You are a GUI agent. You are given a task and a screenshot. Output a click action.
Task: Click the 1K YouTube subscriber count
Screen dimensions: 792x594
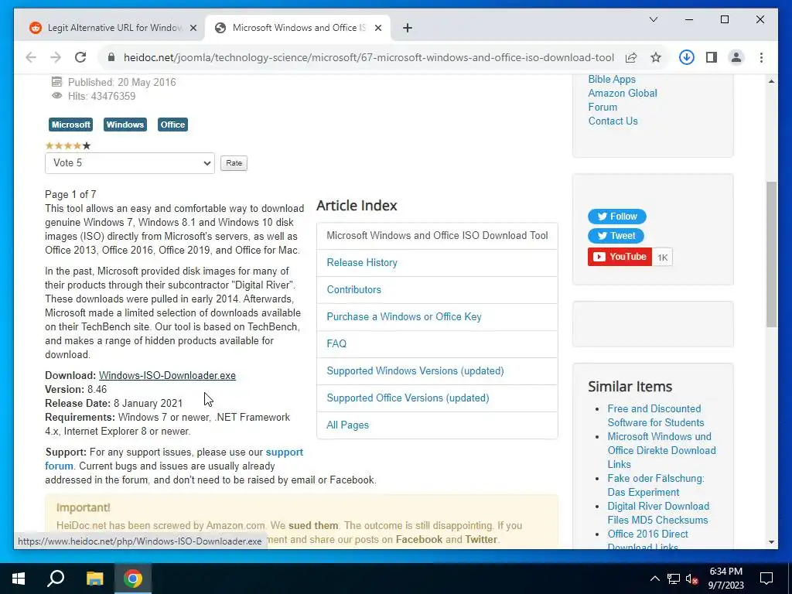662,258
